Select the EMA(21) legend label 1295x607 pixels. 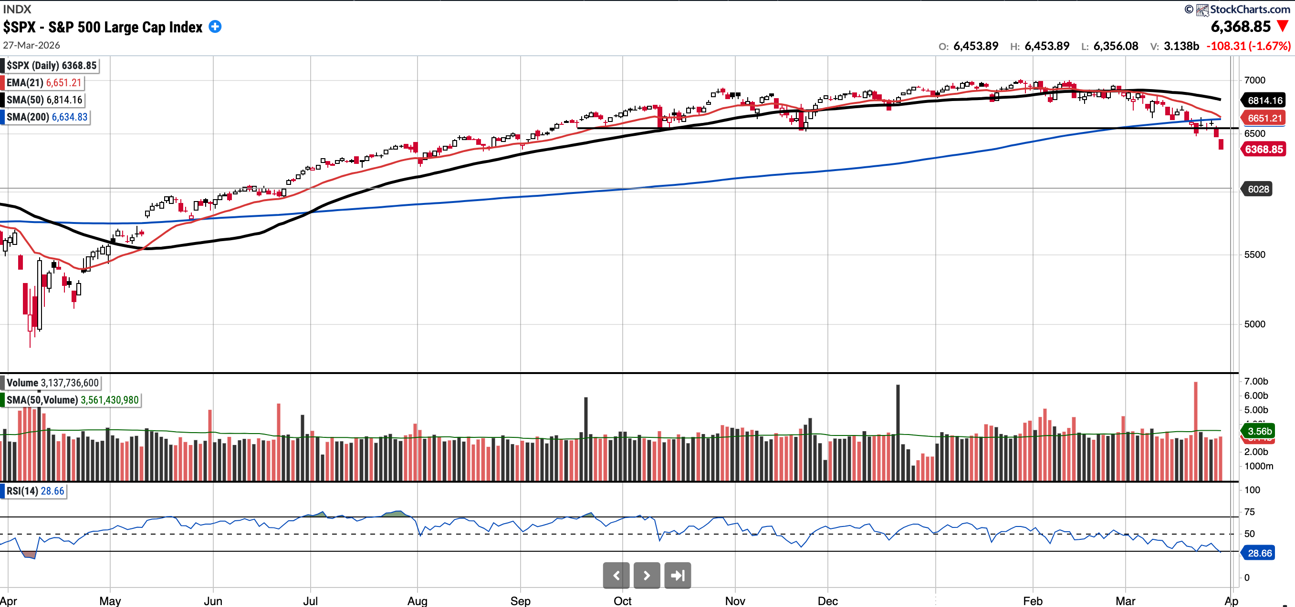[44, 83]
